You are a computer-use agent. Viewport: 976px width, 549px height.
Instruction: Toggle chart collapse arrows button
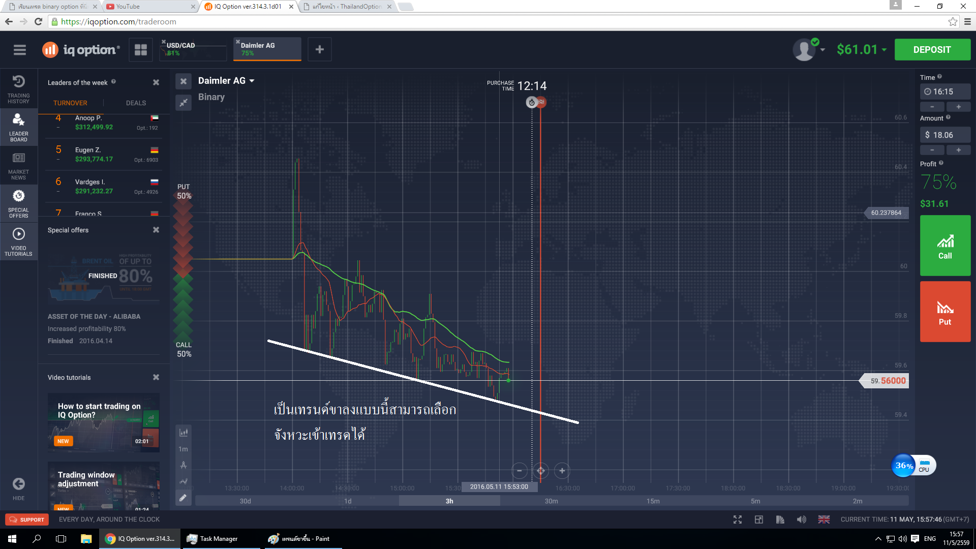pyautogui.click(x=183, y=103)
